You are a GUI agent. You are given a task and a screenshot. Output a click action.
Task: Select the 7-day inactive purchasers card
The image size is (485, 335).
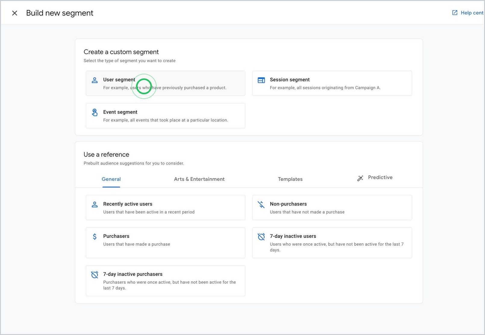[165, 281]
